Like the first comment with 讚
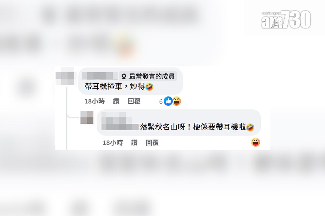 point(116,101)
